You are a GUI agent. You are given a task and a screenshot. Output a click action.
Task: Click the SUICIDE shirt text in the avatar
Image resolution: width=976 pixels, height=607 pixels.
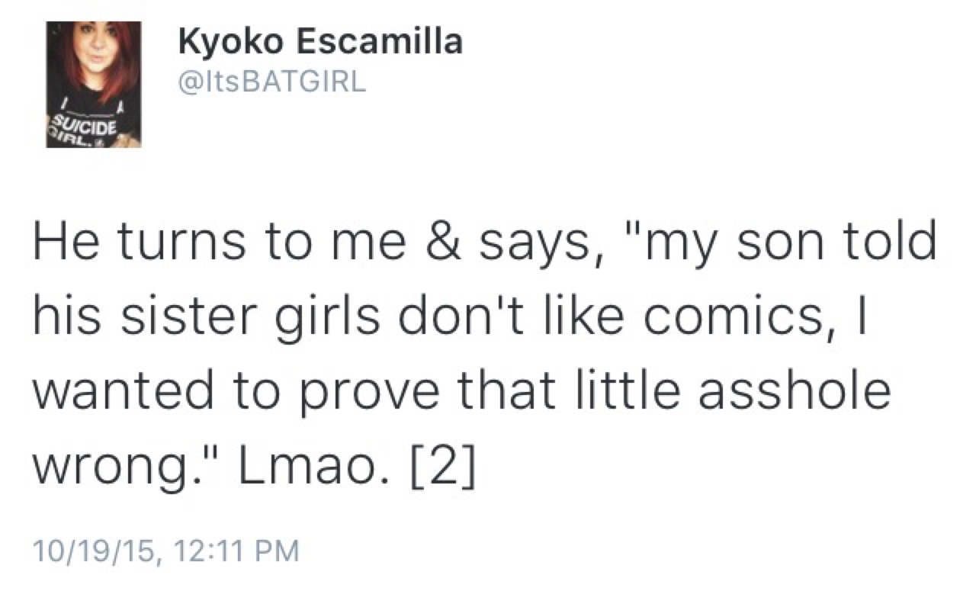click(82, 125)
